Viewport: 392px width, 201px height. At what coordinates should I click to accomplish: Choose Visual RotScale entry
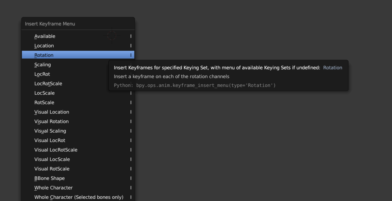pyautogui.click(x=78, y=169)
